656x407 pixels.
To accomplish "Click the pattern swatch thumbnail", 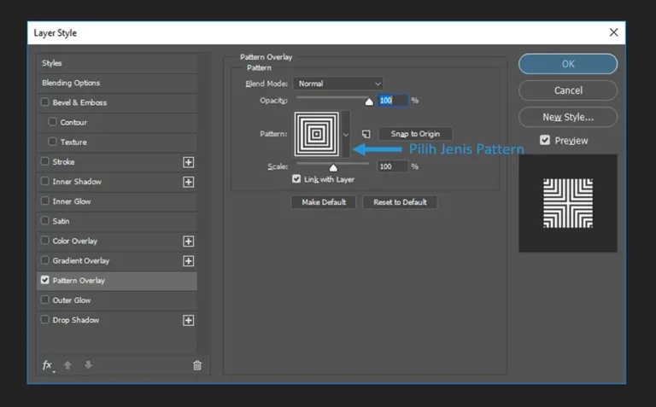I will click(x=317, y=134).
